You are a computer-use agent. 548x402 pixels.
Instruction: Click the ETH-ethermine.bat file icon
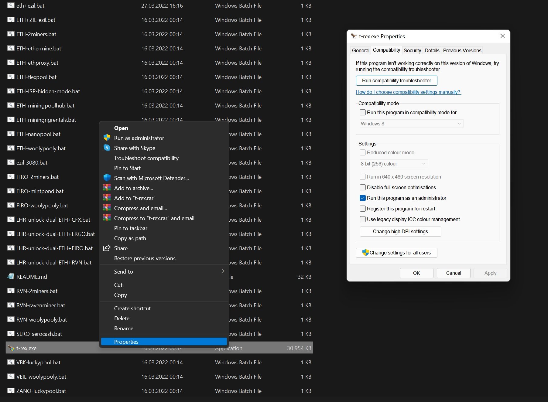(x=11, y=48)
